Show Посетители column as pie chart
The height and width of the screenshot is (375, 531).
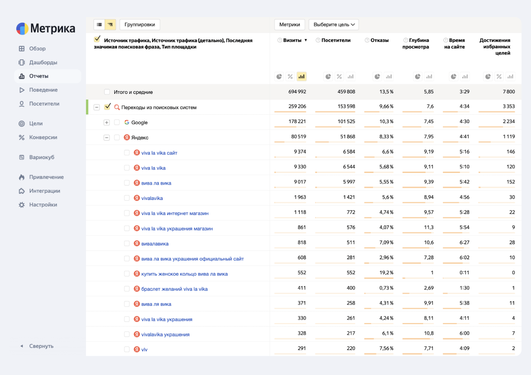click(x=328, y=77)
